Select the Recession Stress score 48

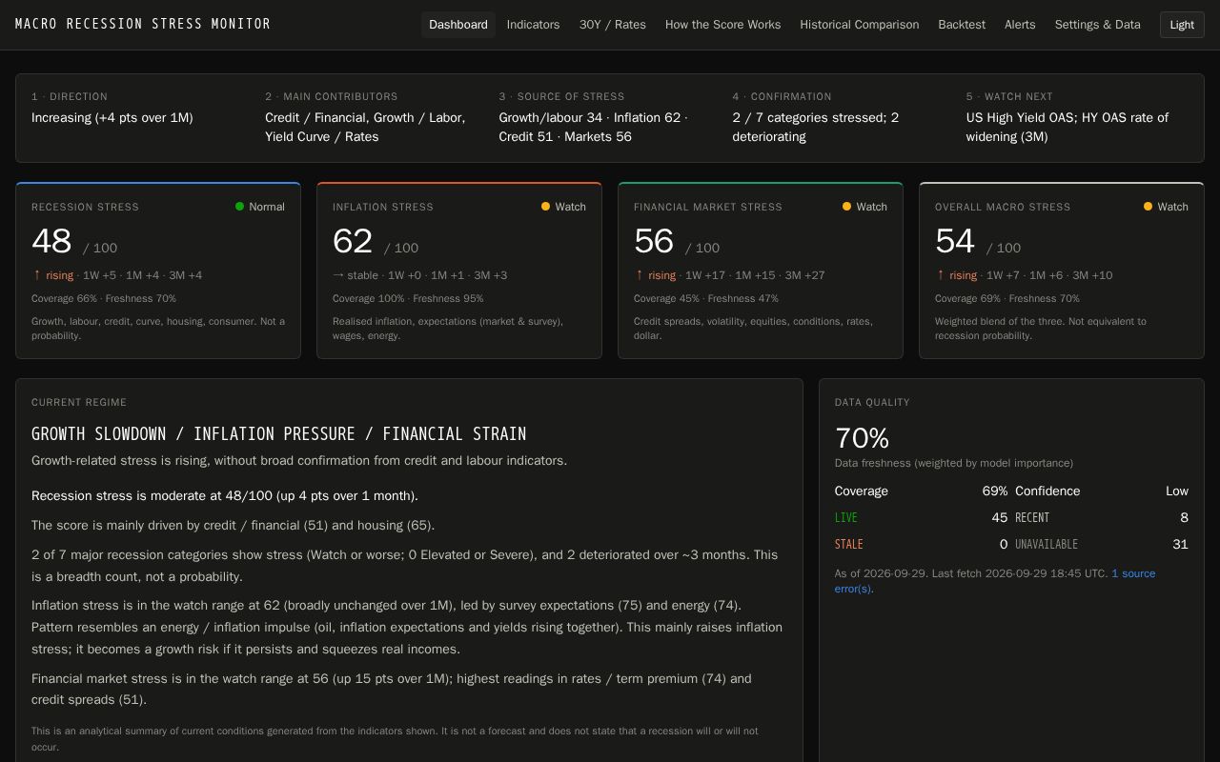point(51,242)
